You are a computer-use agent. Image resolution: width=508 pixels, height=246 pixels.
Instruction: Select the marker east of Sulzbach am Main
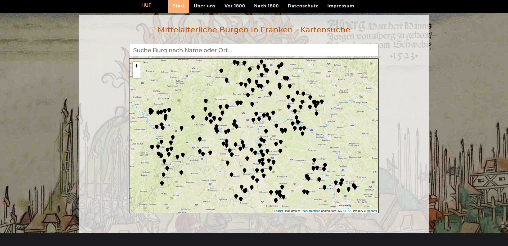coord(173,138)
